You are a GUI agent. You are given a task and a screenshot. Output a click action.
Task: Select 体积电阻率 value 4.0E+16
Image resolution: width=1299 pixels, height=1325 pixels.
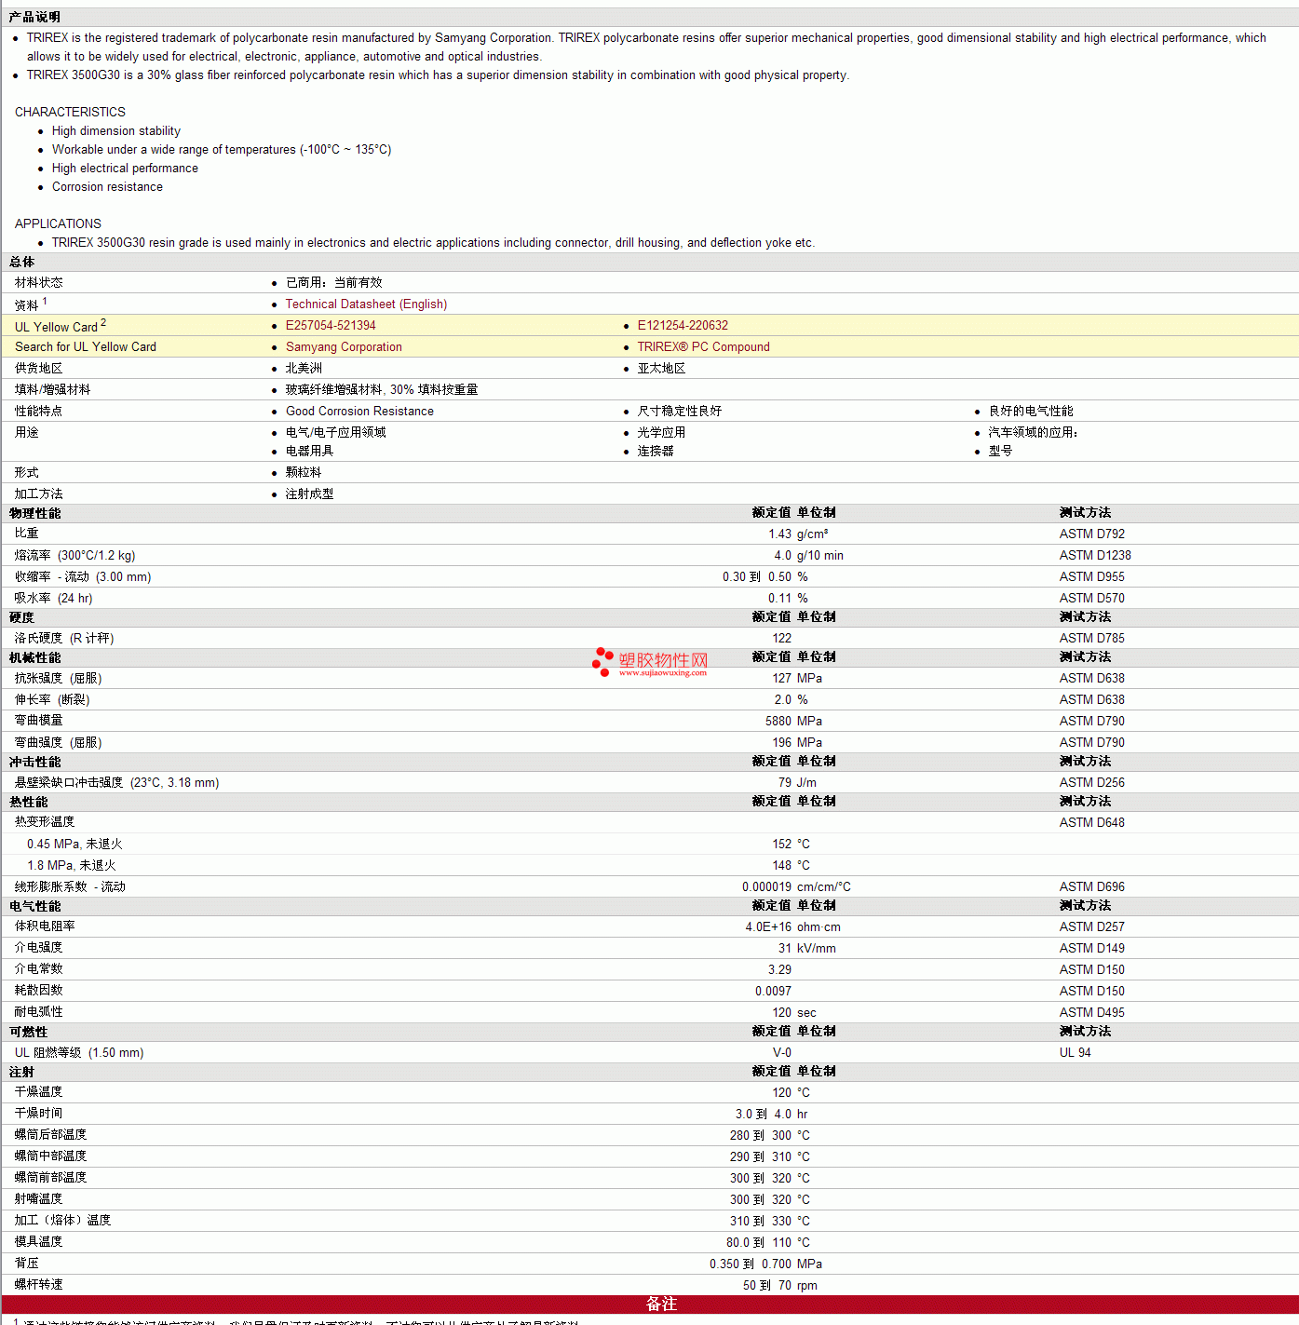click(x=768, y=927)
